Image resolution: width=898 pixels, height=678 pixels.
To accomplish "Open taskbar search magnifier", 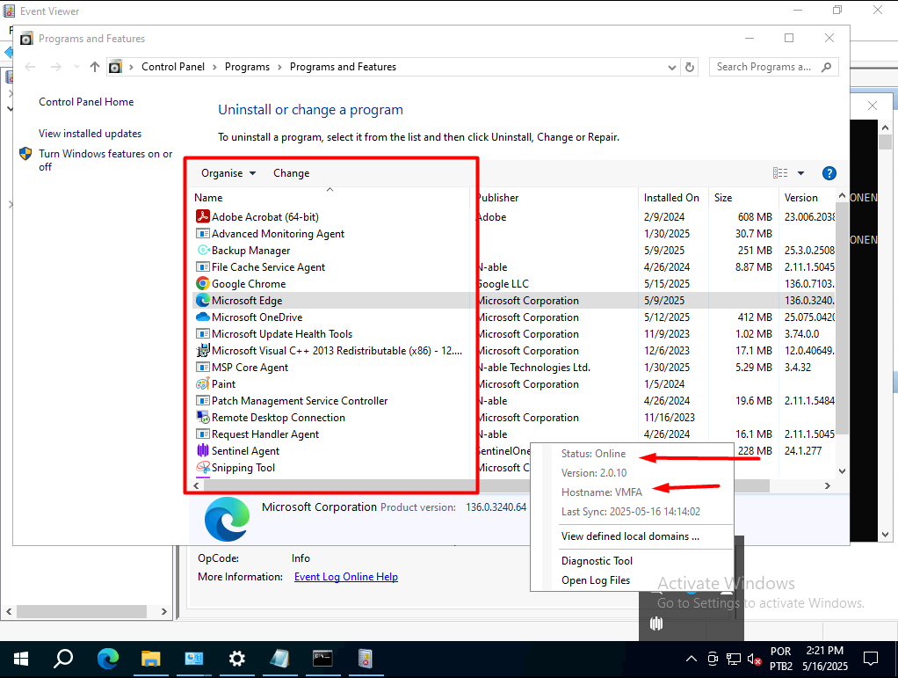I will (x=63, y=659).
